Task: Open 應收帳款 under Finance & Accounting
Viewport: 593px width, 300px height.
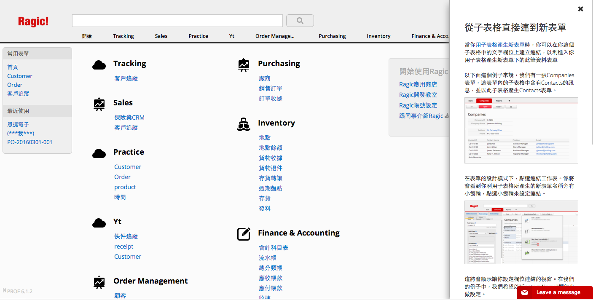Action: 271,278
